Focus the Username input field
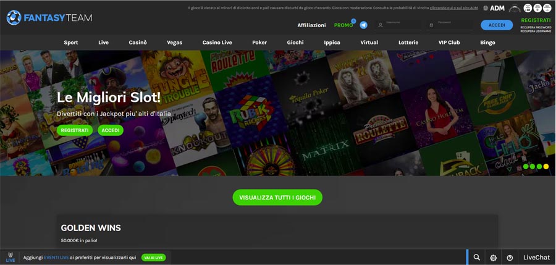 [398, 25]
